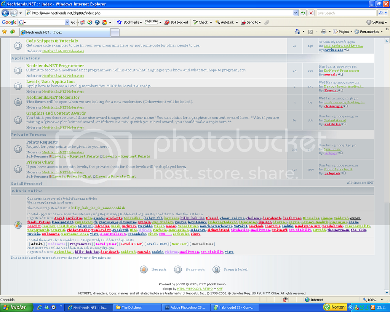The width and height of the screenshot is (390, 312).
Task: Open the Iniciar start button
Action: pos(15,307)
